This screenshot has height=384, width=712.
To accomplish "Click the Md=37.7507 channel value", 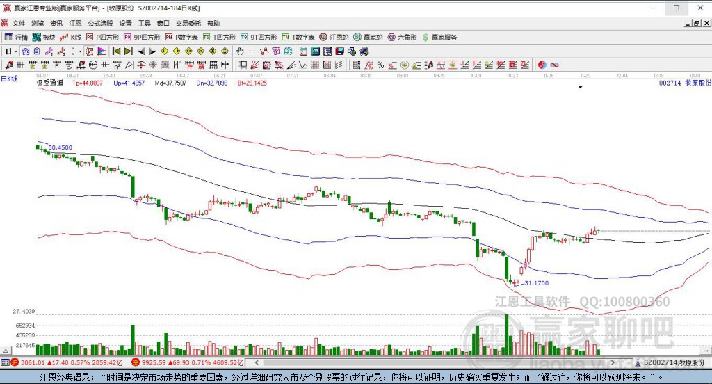I will click(171, 83).
